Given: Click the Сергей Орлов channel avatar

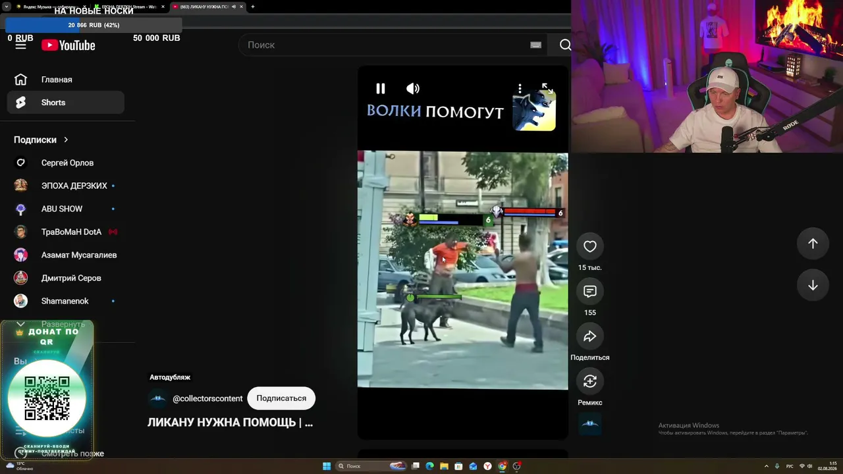Looking at the screenshot, I should click(x=21, y=163).
